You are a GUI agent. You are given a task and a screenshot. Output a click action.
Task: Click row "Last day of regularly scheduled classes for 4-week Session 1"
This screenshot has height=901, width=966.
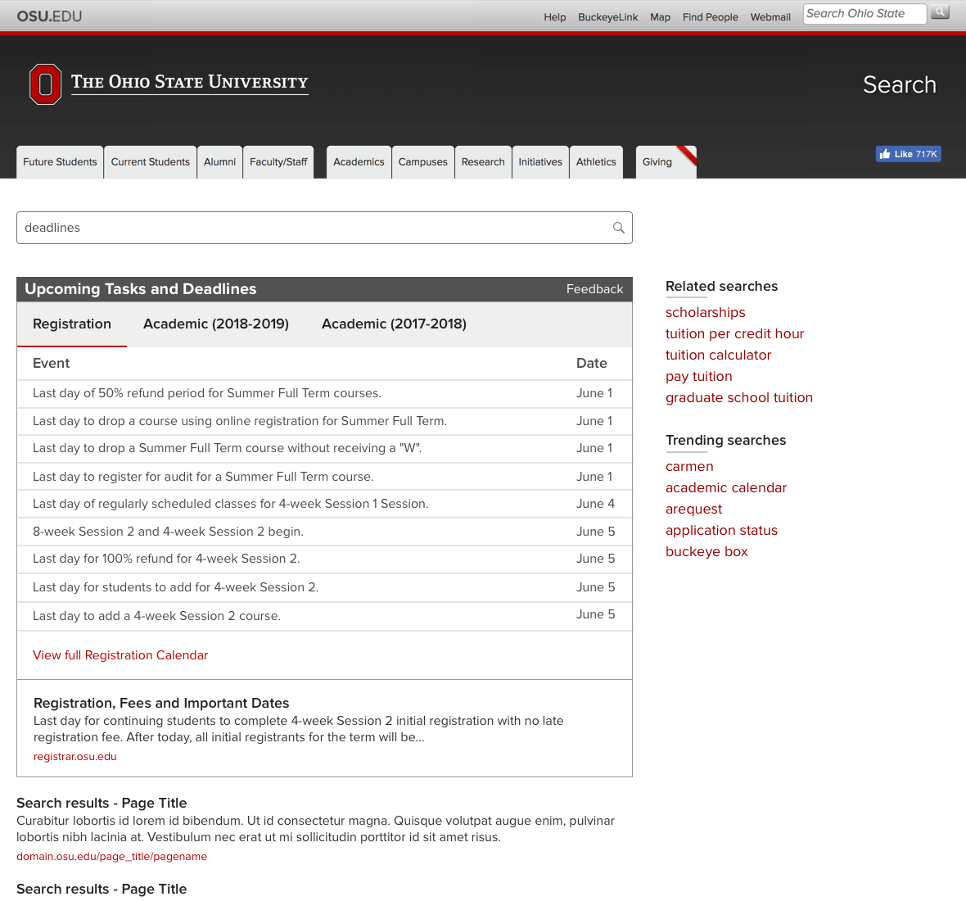click(325, 504)
